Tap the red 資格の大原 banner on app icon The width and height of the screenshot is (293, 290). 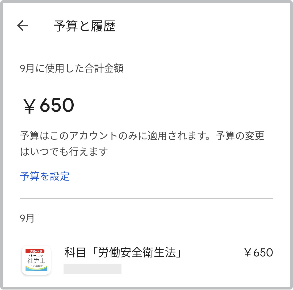pos(35,251)
